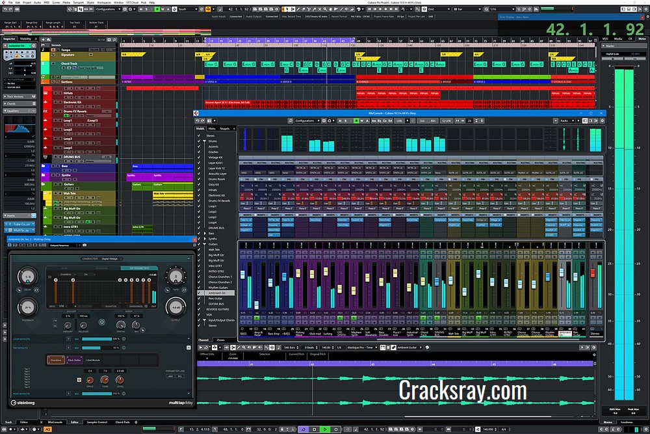
Task: Click the Record button in the bottom transport
Action: 336,429
